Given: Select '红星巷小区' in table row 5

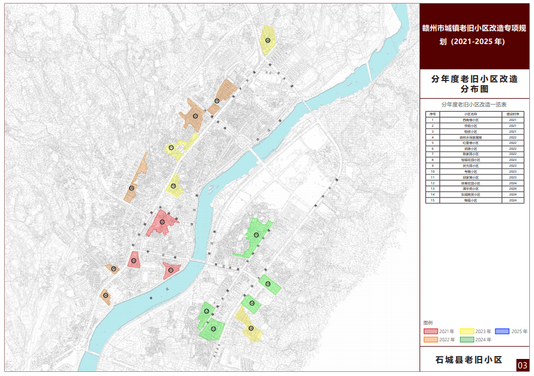Looking at the screenshot, I should coord(471,143).
